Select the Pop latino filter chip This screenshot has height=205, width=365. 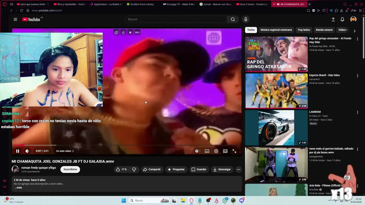pyautogui.click(x=304, y=30)
